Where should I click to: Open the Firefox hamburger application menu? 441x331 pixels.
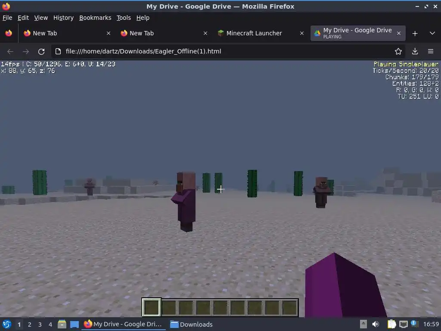pyautogui.click(x=431, y=51)
